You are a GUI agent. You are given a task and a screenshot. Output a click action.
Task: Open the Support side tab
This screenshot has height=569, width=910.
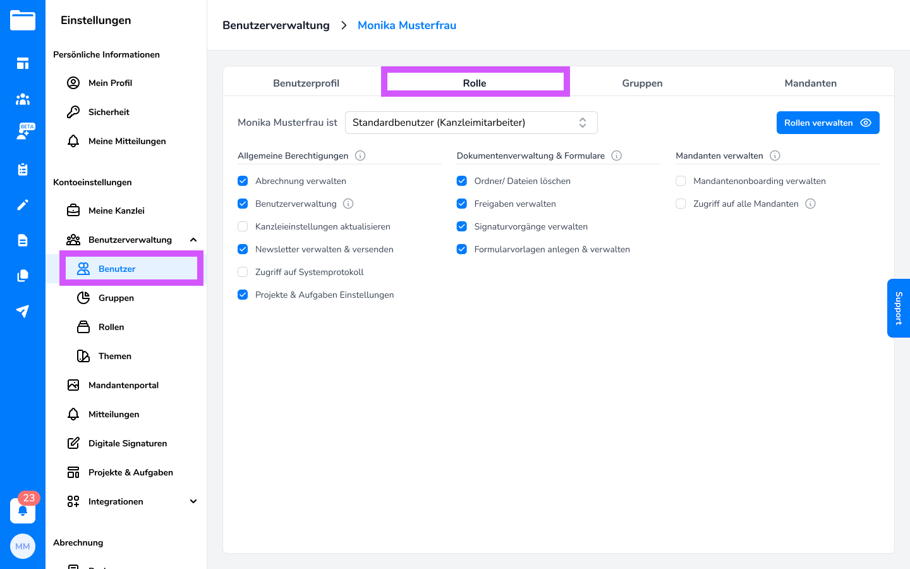point(898,308)
